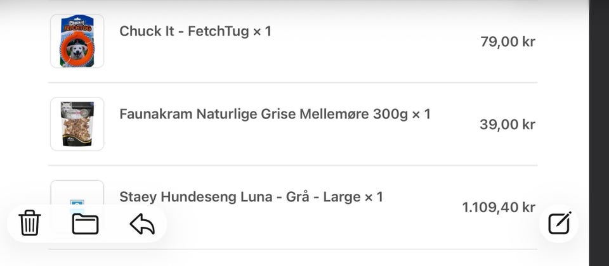The width and height of the screenshot is (609, 266).
Task: Click the dark strip at the right edge
Action: 599,133
